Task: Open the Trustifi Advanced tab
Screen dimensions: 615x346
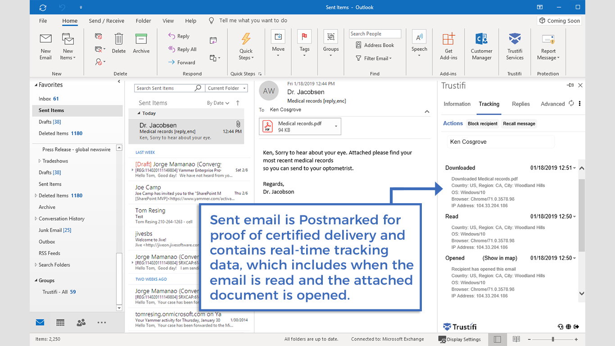Action: [553, 104]
